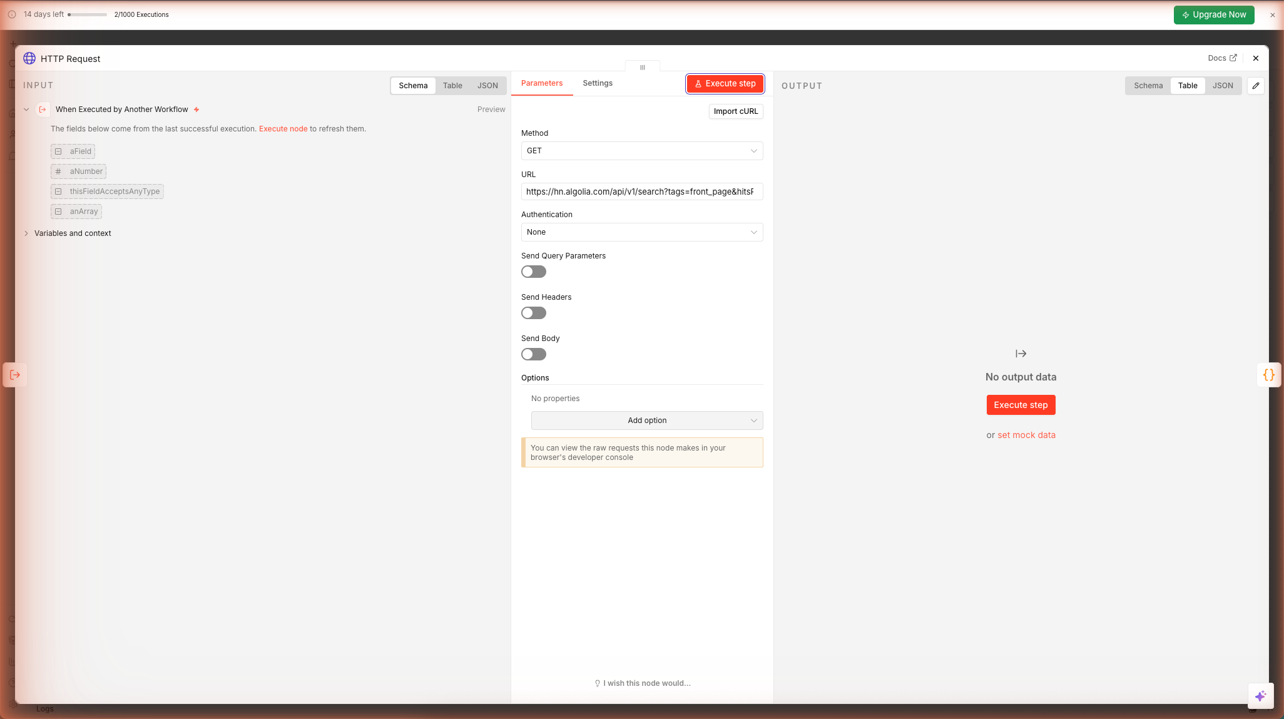Click the pencil edit output icon
The width and height of the screenshot is (1284, 719).
pos(1255,86)
